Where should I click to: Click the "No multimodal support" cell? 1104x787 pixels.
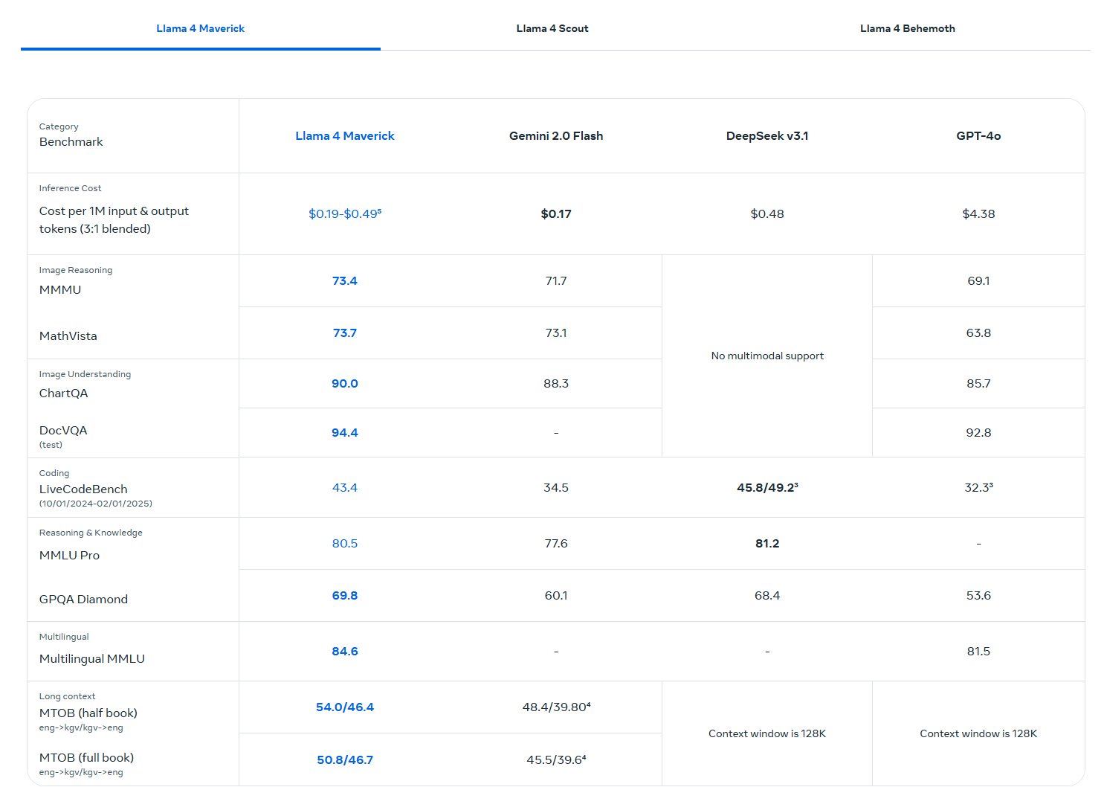tap(766, 356)
